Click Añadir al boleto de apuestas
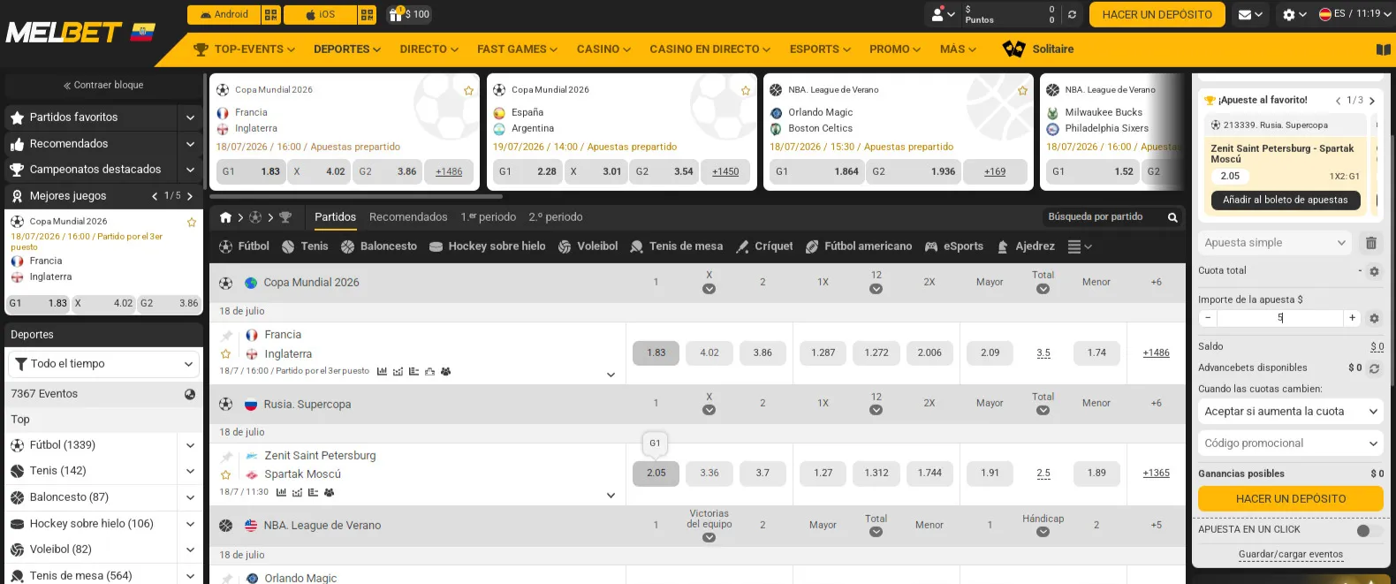 pyautogui.click(x=1285, y=201)
